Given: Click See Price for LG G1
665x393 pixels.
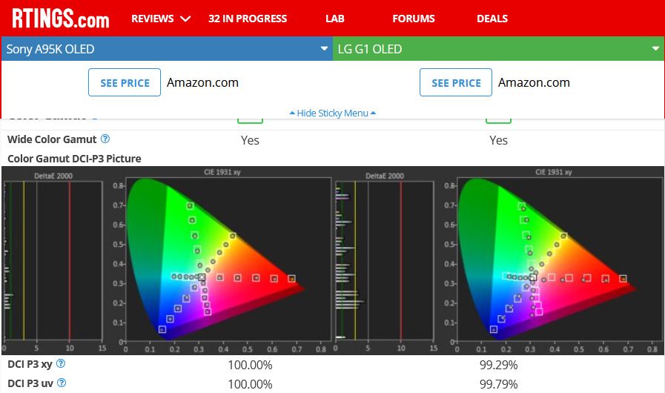Looking at the screenshot, I should (x=456, y=82).
